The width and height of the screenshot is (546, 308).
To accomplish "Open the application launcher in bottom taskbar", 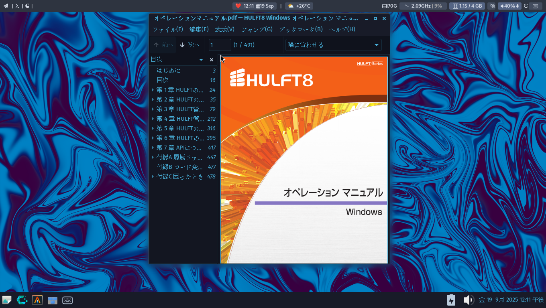I will 7,300.
